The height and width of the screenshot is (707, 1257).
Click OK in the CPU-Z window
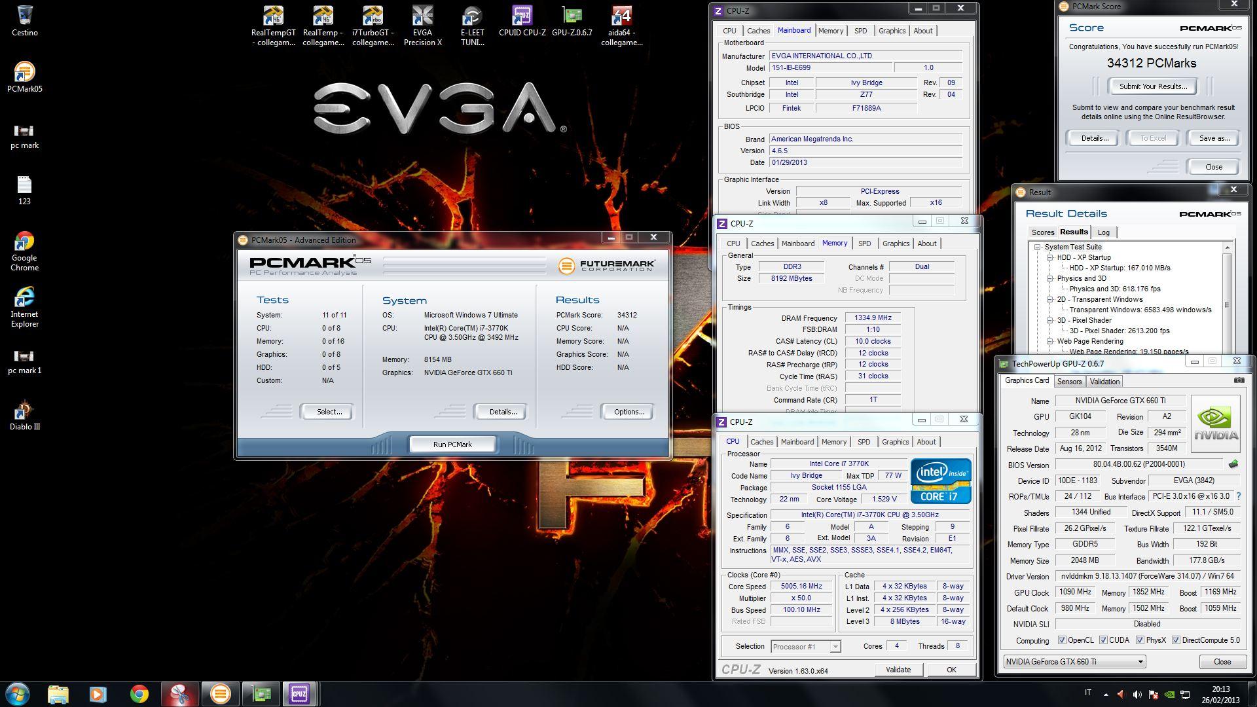click(x=951, y=670)
